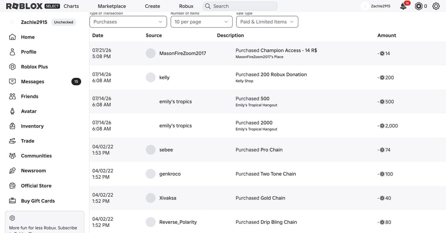Click 'Purchased 200 Robux Donation' text
Screen dimensions: 446x233
pyautogui.click(x=271, y=74)
